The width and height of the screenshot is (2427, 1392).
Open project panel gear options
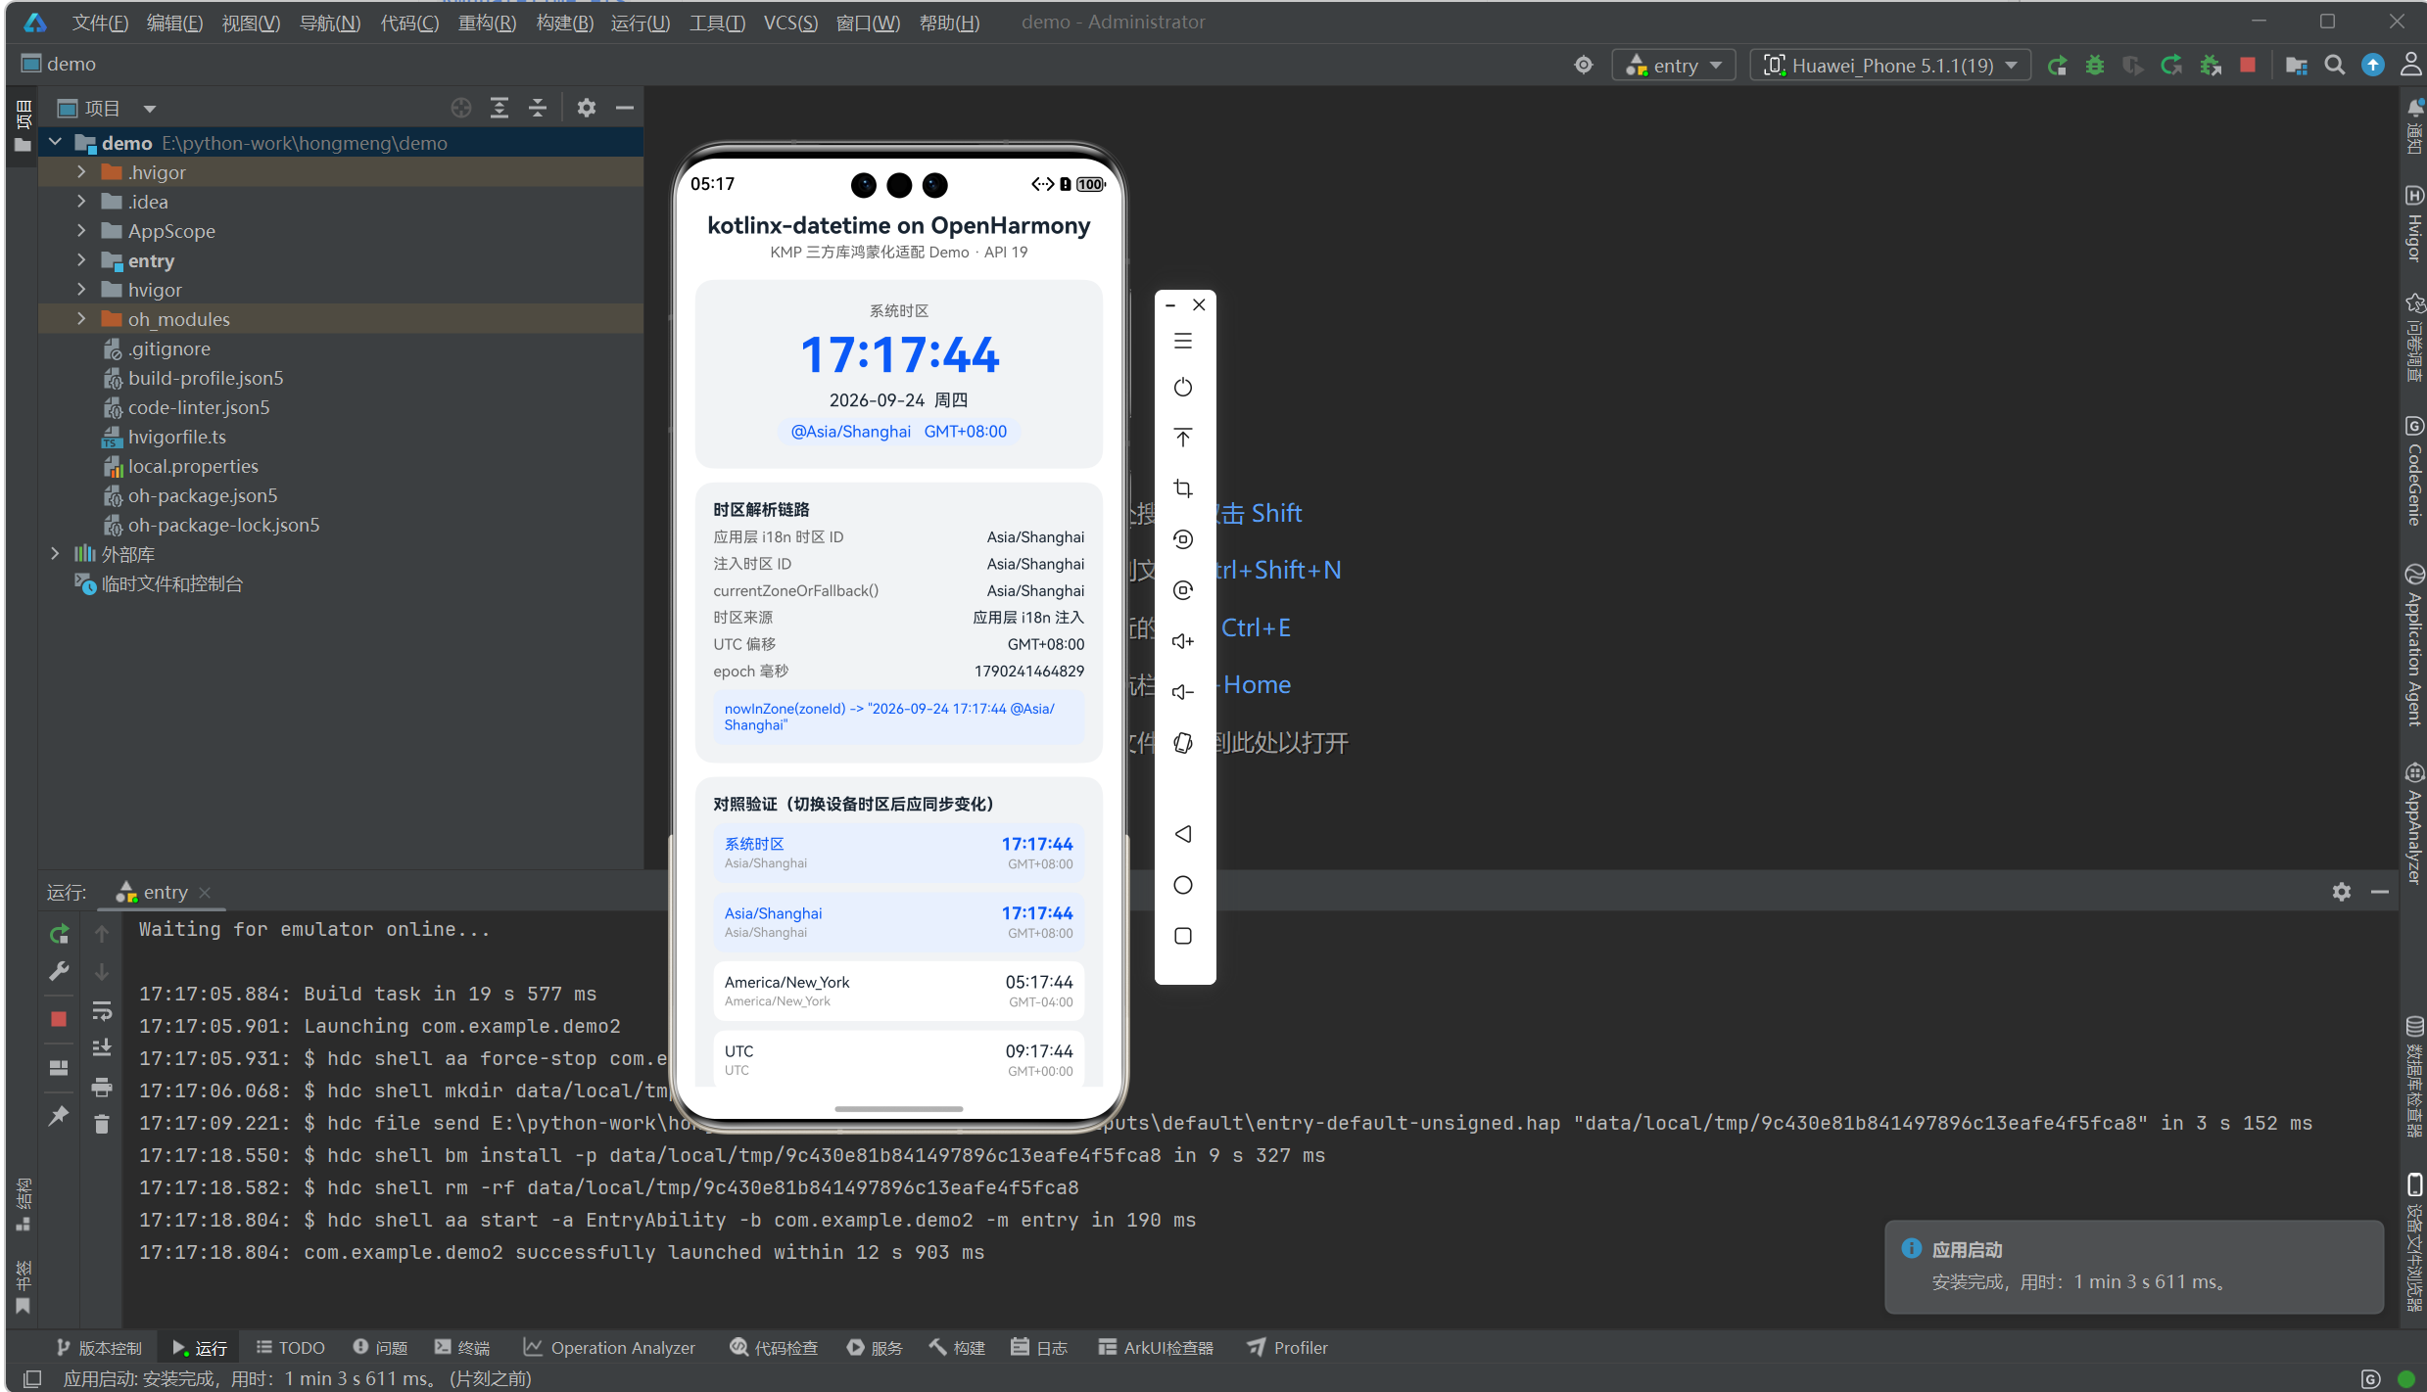point(587,109)
